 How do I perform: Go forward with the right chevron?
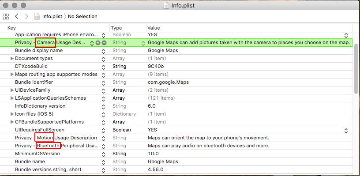(26, 16)
